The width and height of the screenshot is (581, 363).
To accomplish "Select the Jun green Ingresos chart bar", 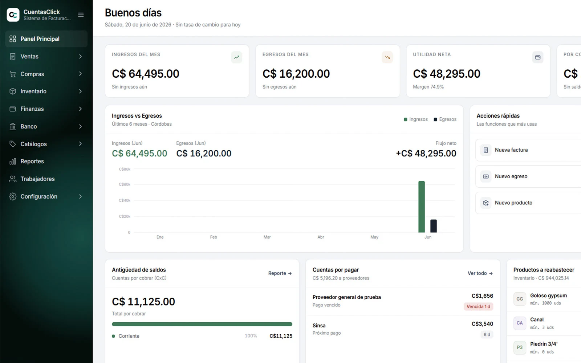I will click(422, 207).
